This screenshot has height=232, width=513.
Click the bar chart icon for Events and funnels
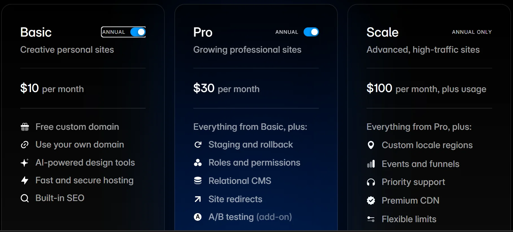[x=371, y=164]
